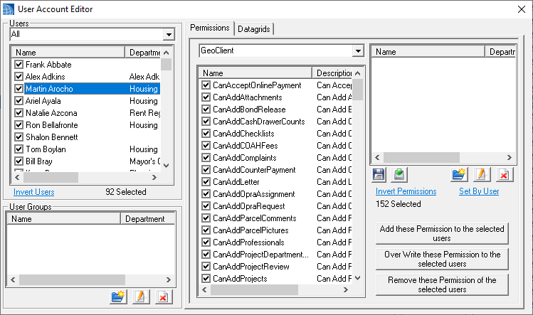Switch to the Permissions tab
This screenshot has width=533, height=315.
pos(210,28)
